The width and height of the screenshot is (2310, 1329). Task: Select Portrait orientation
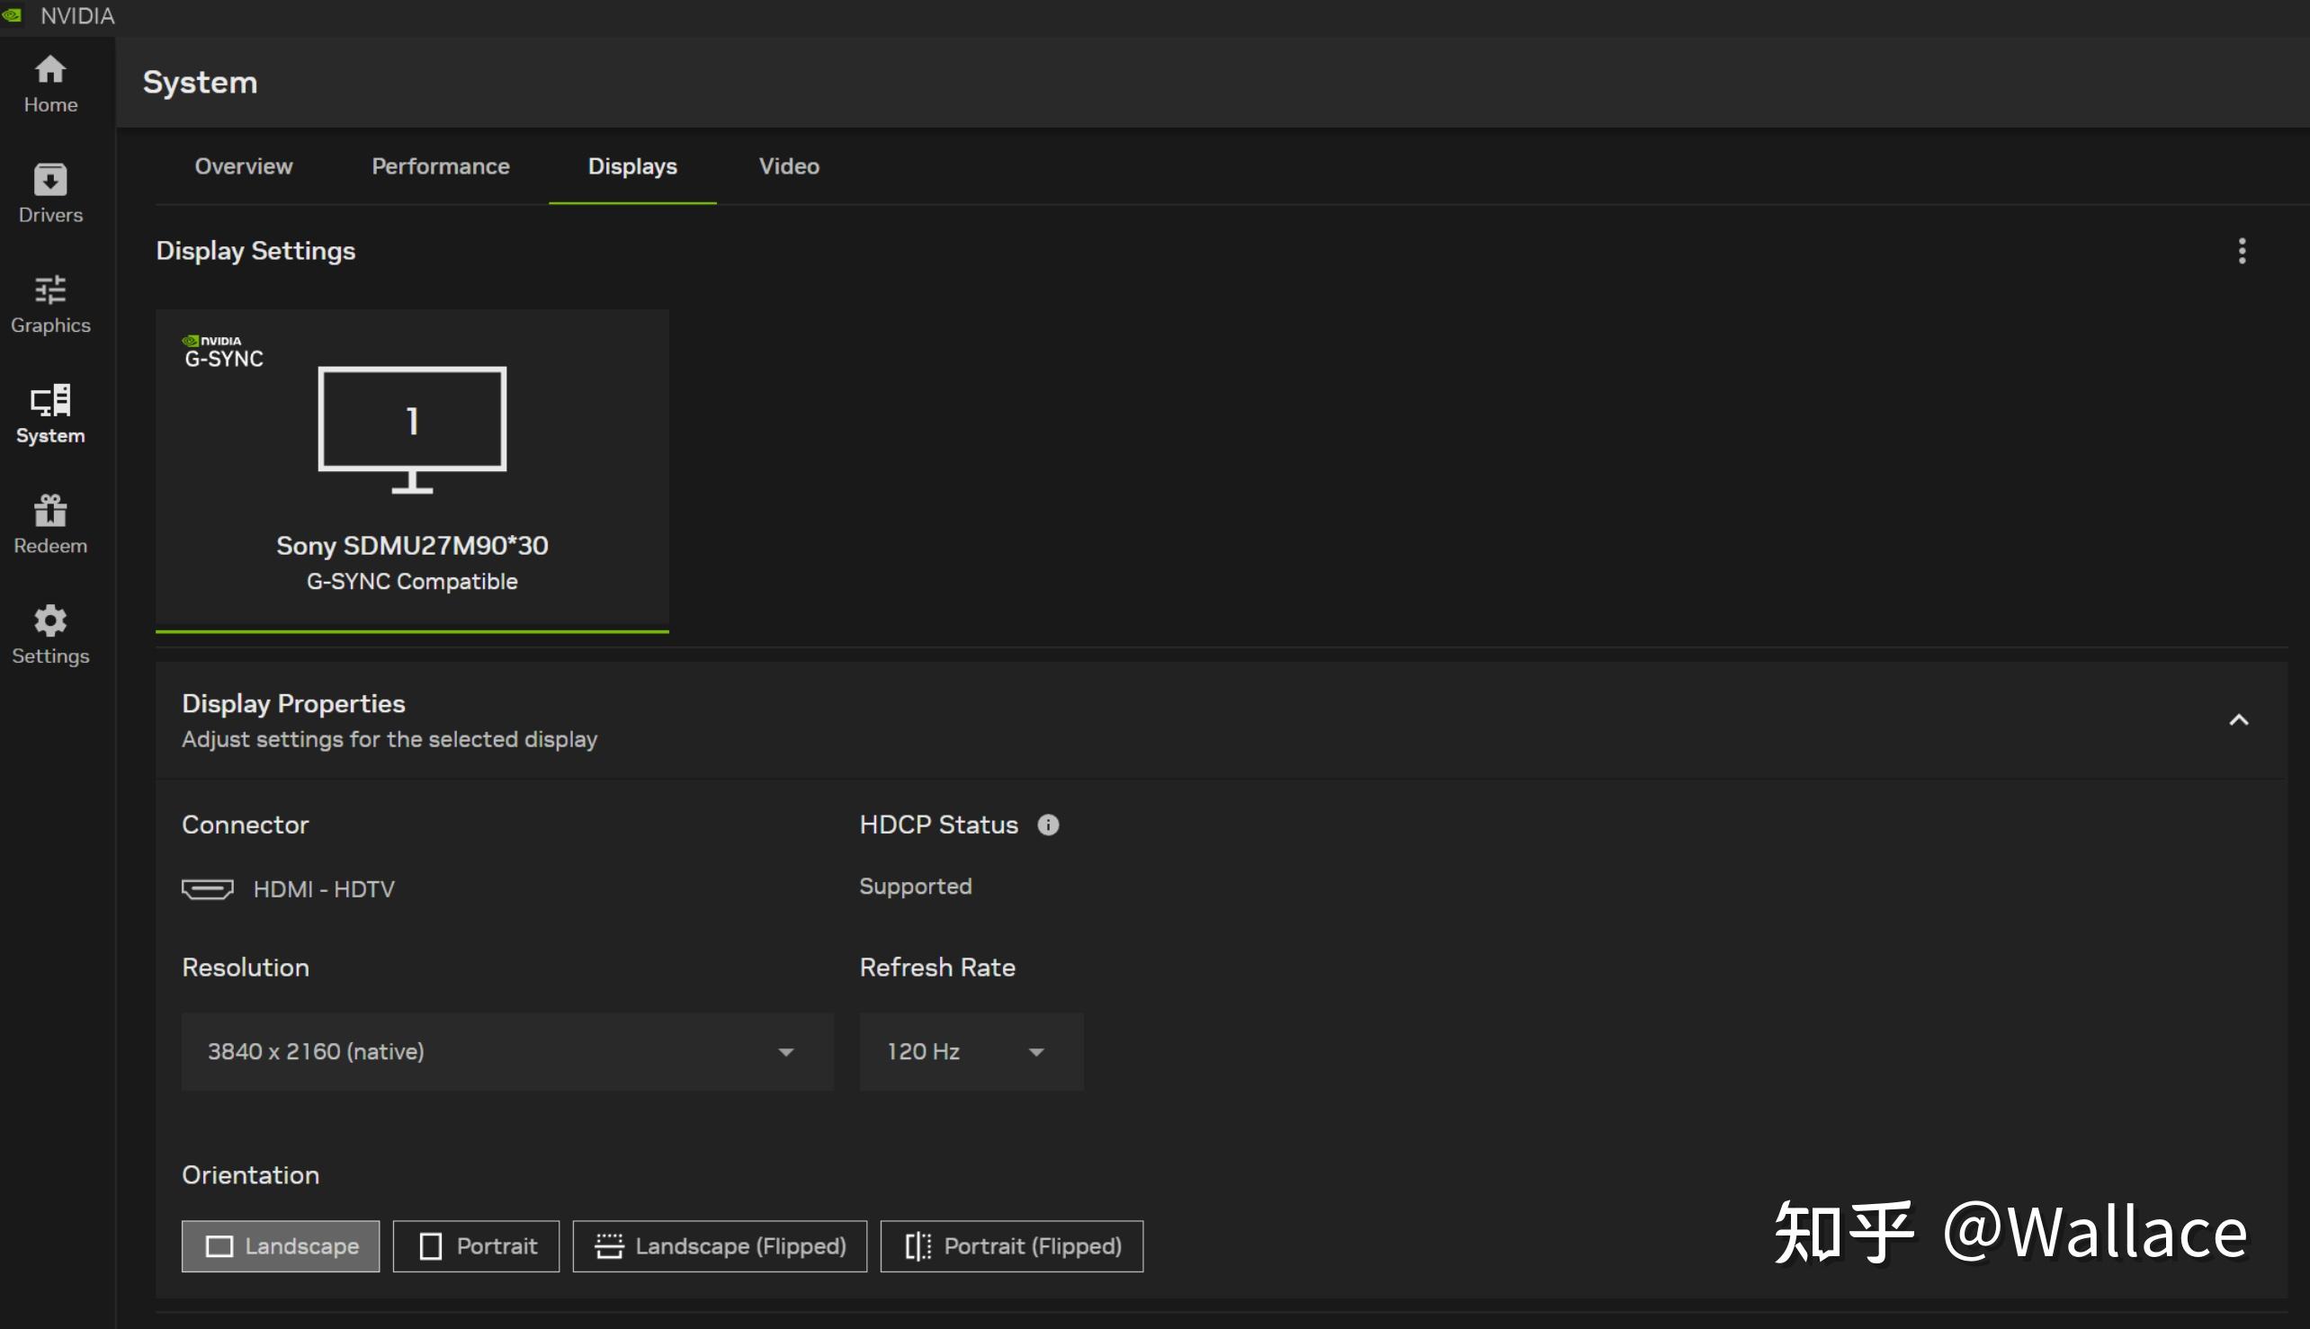tap(476, 1246)
